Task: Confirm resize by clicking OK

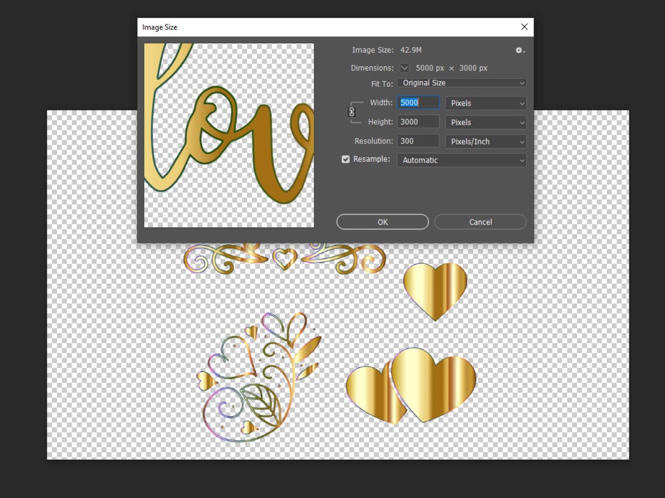Action: (x=382, y=222)
